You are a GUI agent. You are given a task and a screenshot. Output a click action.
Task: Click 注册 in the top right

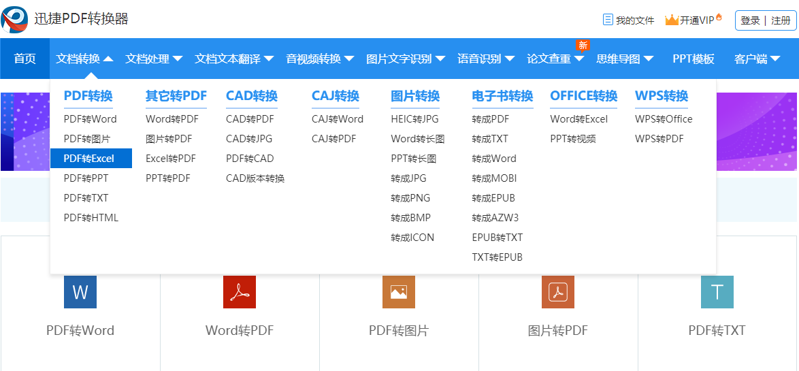coord(781,20)
